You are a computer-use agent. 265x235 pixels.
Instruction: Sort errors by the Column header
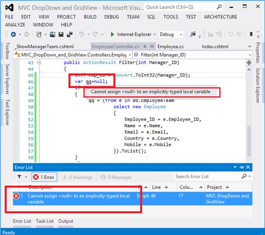click(x=191, y=187)
